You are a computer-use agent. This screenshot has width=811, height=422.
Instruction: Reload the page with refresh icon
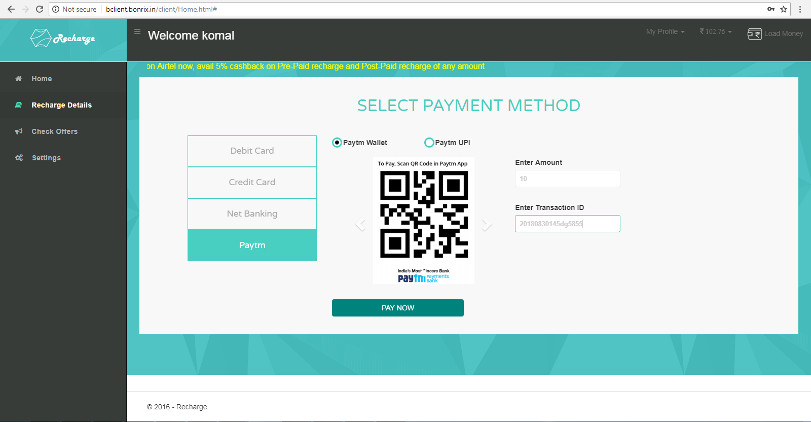pos(40,9)
